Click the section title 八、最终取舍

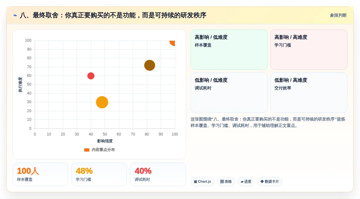click(113, 15)
